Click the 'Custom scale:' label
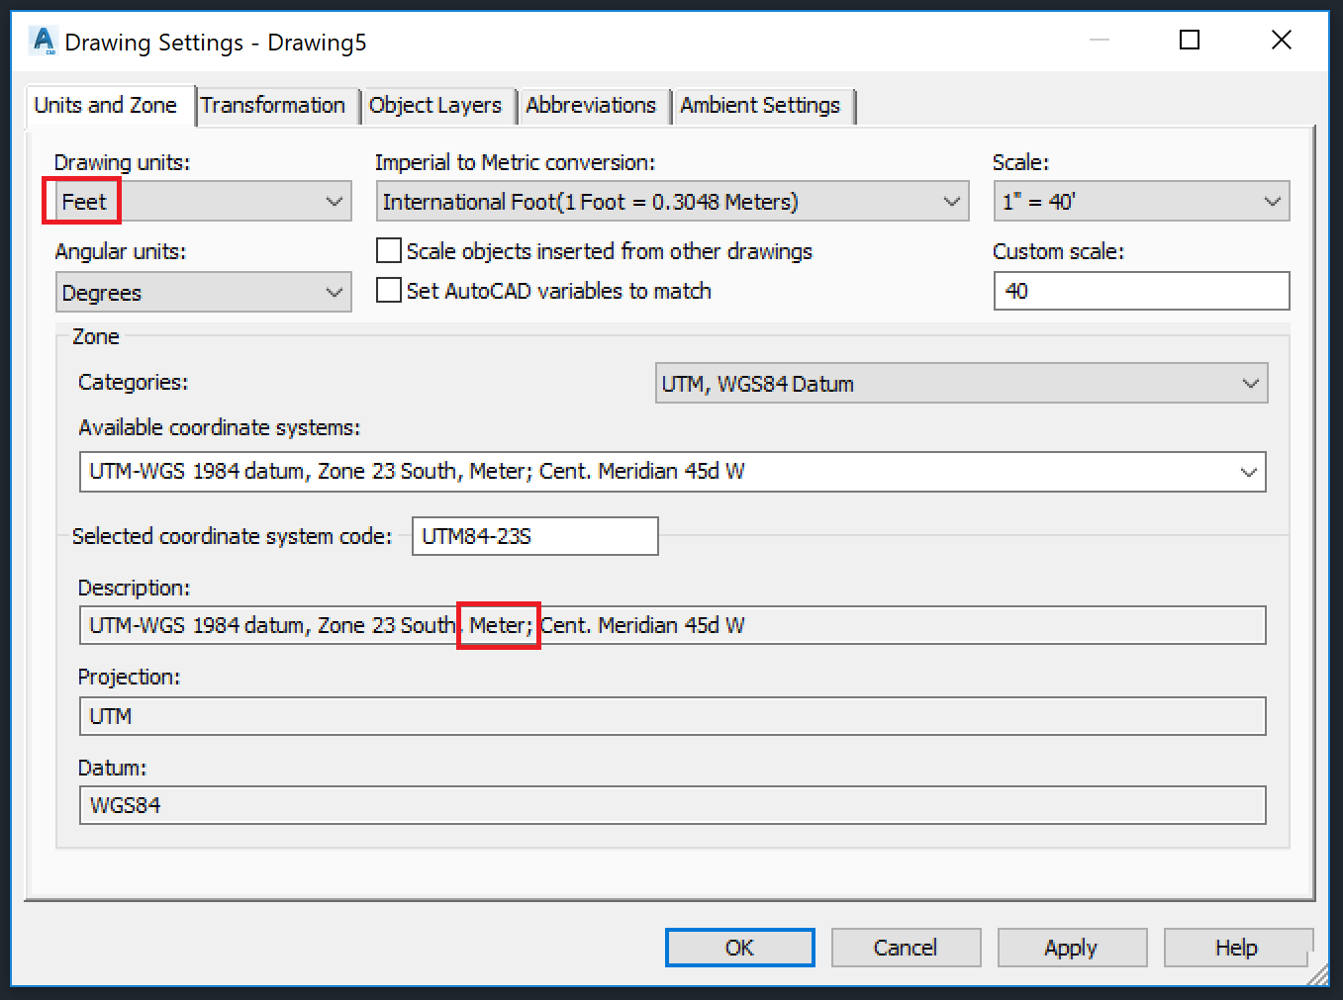 coord(1058,251)
